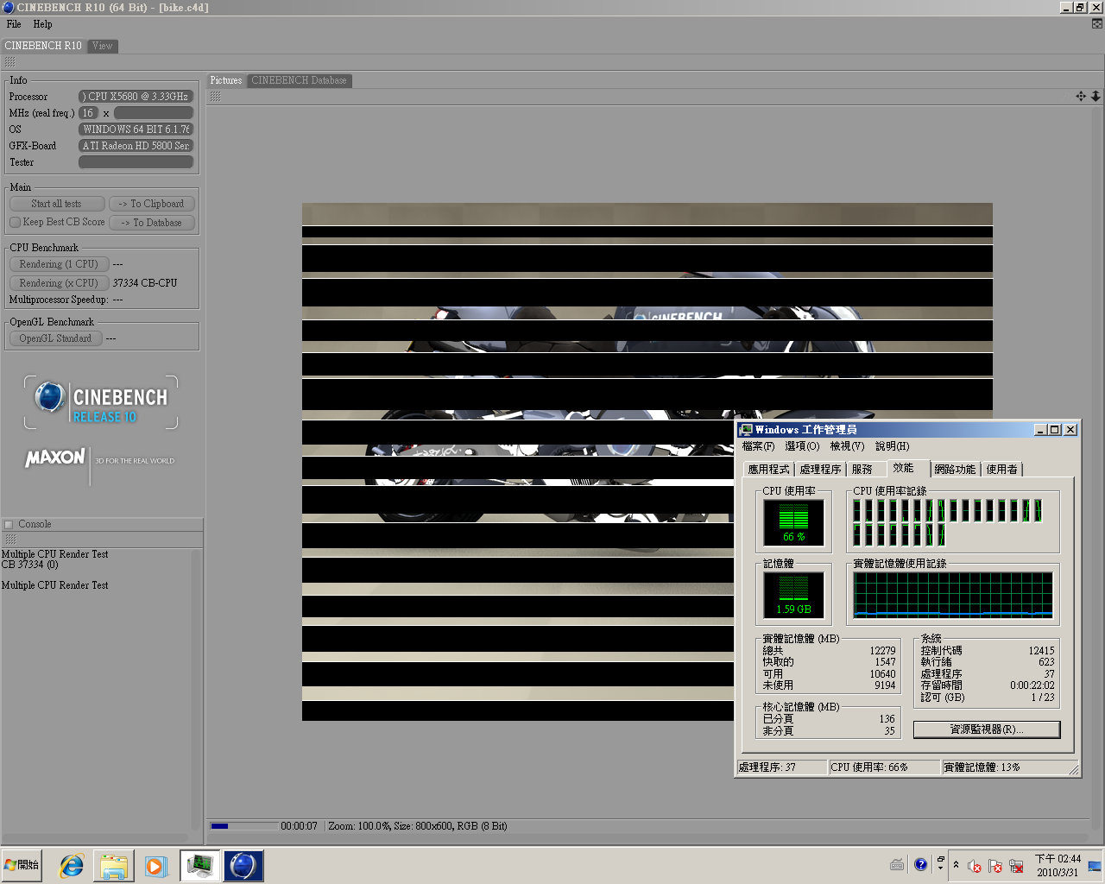Switch to Cinebench taskbar button
The width and height of the screenshot is (1105, 884).
pos(243,865)
